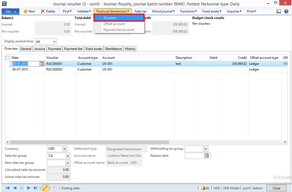Switch to the Remittance tab
The height and width of the screenshot is (192, 292).
(x=113, y=49)
